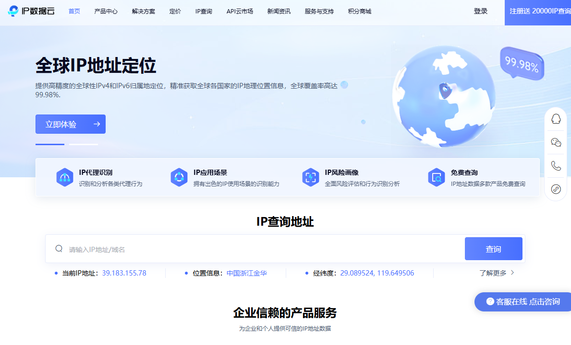Click the phone contact icon in sidebar
Viewport: 571px width, 345px height.
[x=555, y=165]
